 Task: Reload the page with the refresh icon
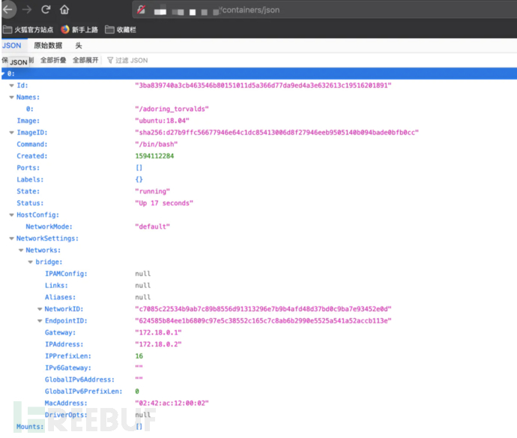coord(46,10)
